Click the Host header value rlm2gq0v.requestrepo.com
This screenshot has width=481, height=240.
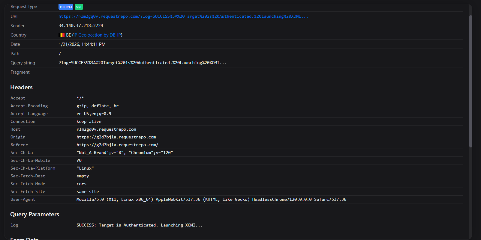[x=106, y=129]
